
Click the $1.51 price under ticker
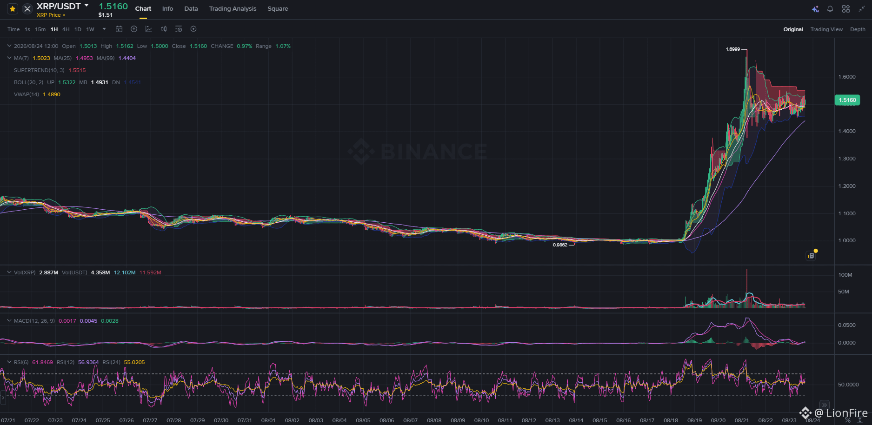pyautogui.click(x=106, y=15)
